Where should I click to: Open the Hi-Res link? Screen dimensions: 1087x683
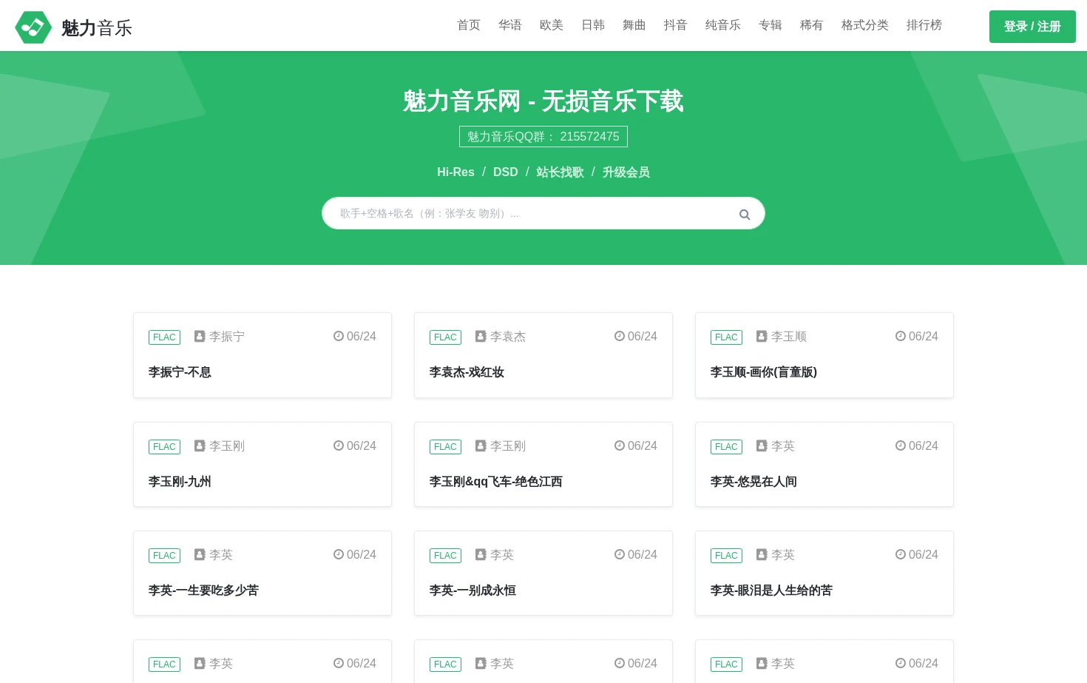coord(456,172)
